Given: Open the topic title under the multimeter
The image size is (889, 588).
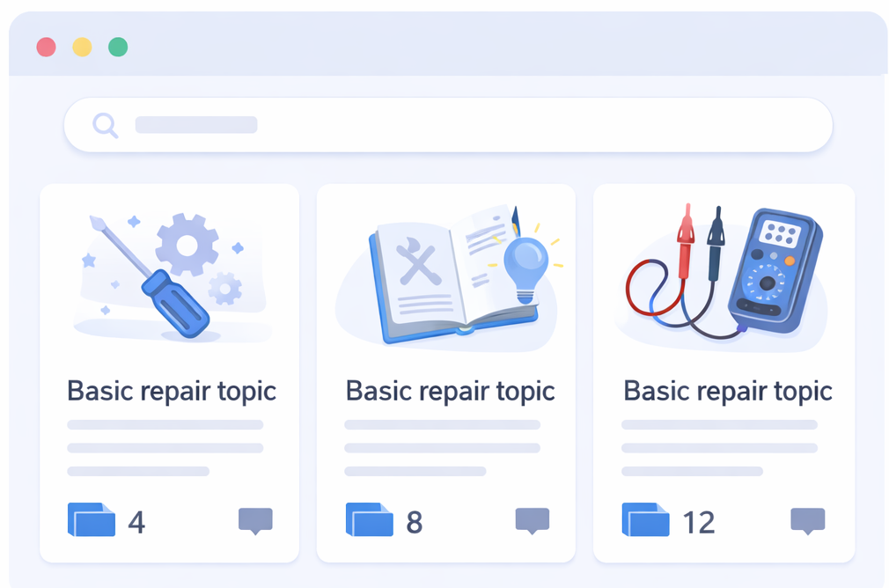Looking at the screenshot, I should [x=728, y=391].
